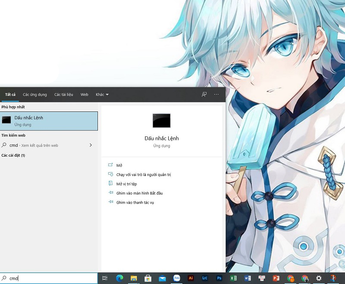Screen dimensions: 345x284
Task: Choose Ghim vào màn hình Bắt đầu
Action: tap(139, 193)
